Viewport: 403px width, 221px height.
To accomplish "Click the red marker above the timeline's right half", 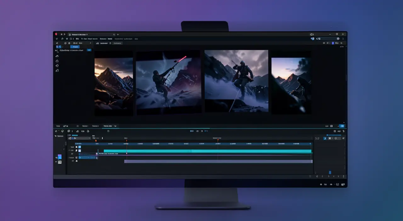I will point(218,140).
